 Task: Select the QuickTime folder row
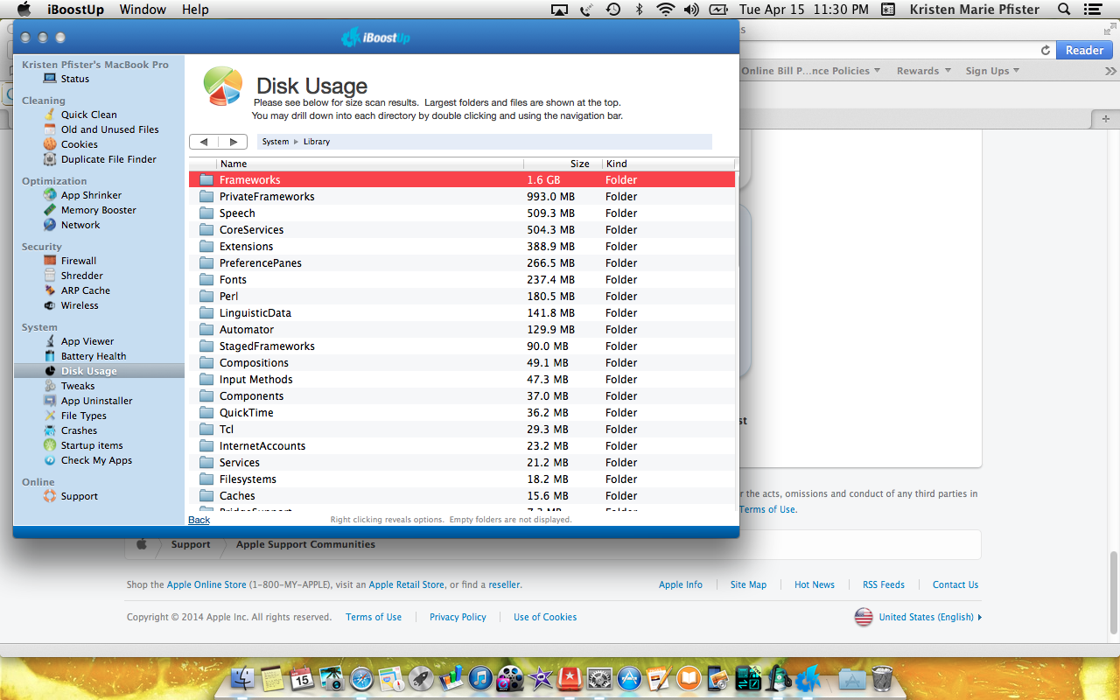tap(462, 413)
